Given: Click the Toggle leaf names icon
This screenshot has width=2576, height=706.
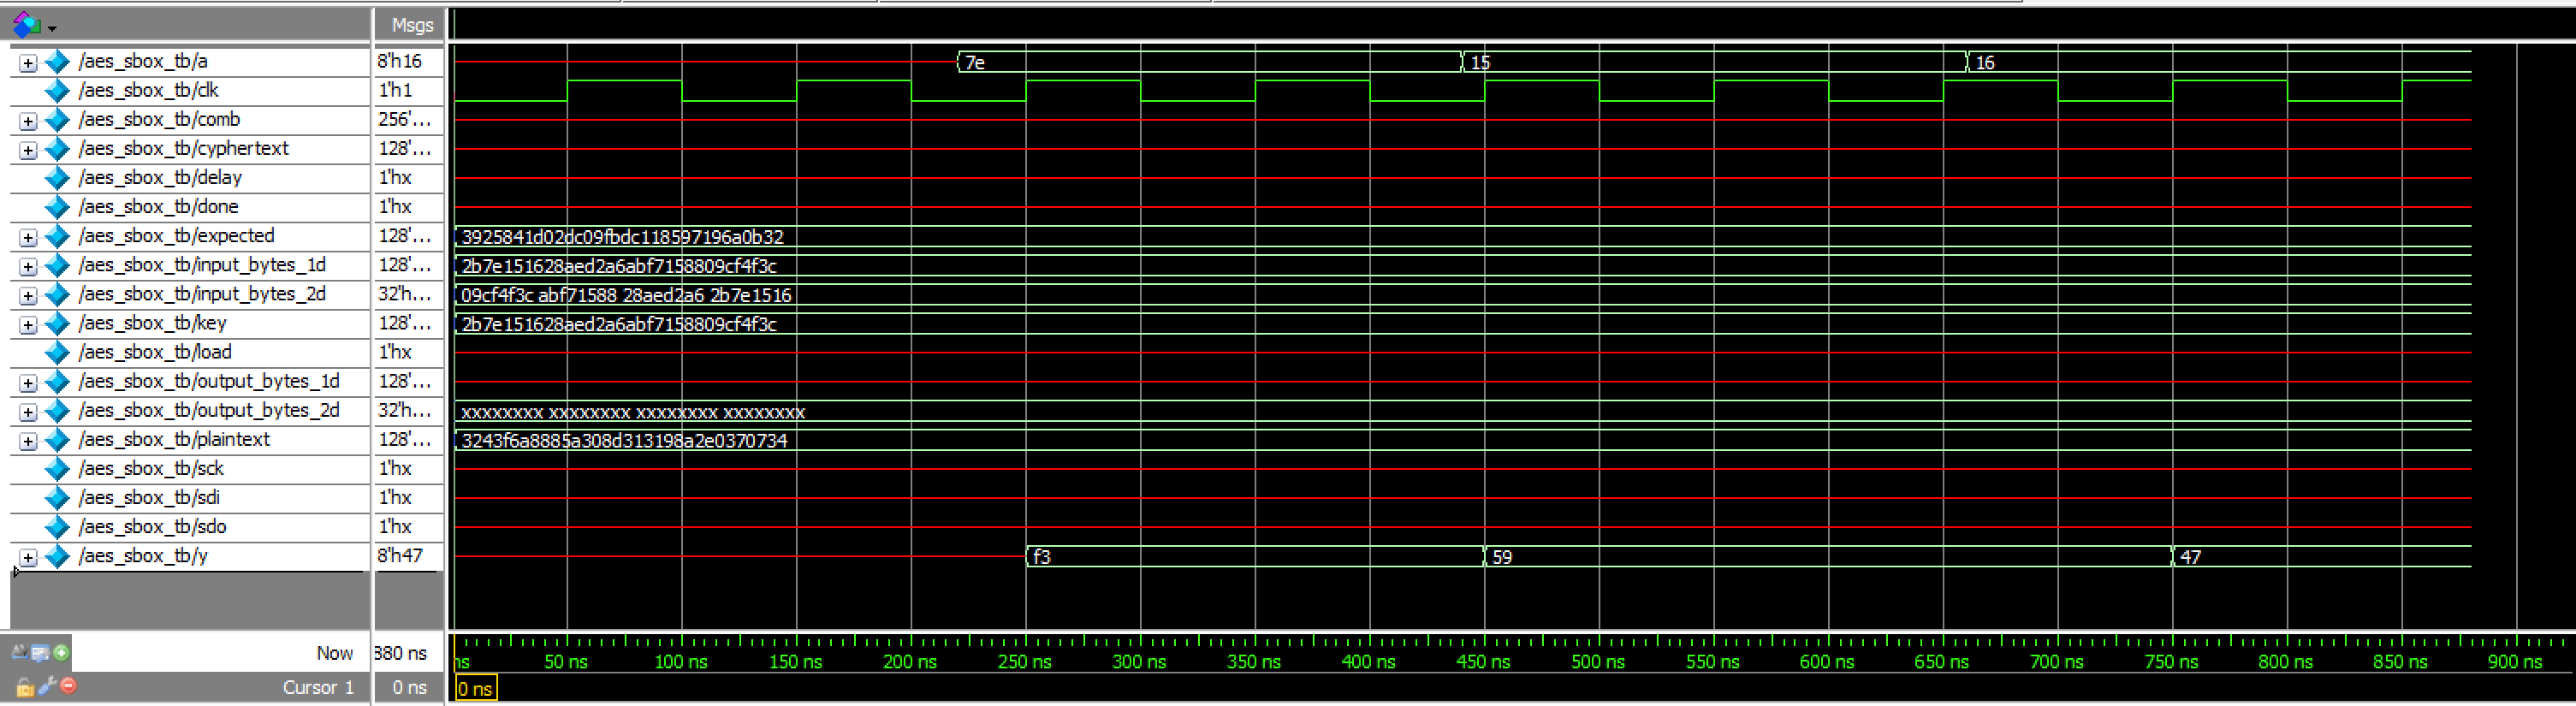Looking at the screenshot, I should [19, 653].
